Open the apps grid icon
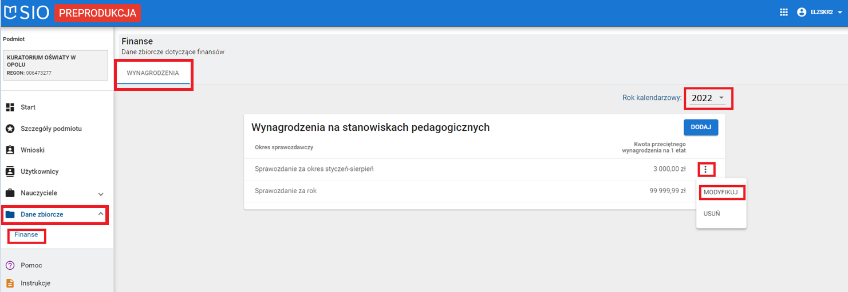Image resolution: width=848 pixels, height=292 pixels. coord(784,13)
